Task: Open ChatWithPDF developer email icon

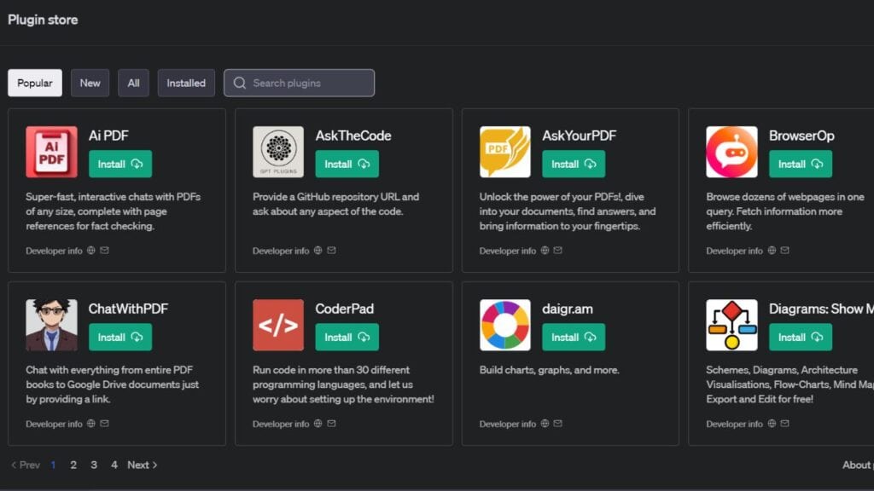Action: pos(104,424)
